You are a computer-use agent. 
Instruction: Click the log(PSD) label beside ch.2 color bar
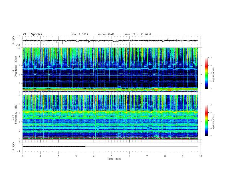pos(214,122)
